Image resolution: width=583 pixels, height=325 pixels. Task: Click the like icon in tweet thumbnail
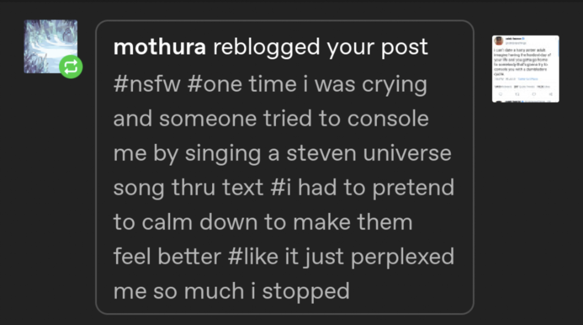[x=534, y=94]
